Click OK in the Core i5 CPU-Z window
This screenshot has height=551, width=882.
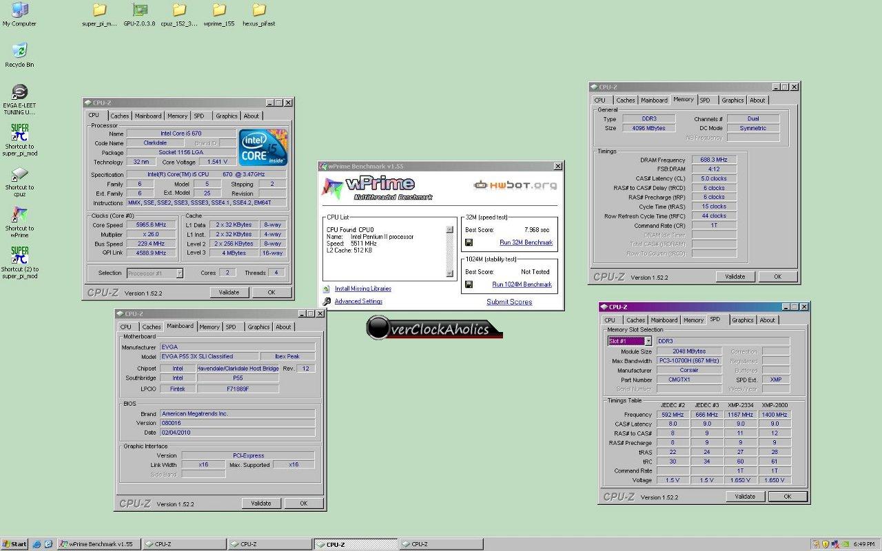click(x=271, y=292)
